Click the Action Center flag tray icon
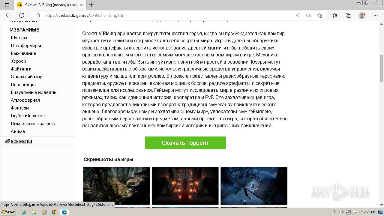This screenshot has width=384, height=216. (355, 212)
